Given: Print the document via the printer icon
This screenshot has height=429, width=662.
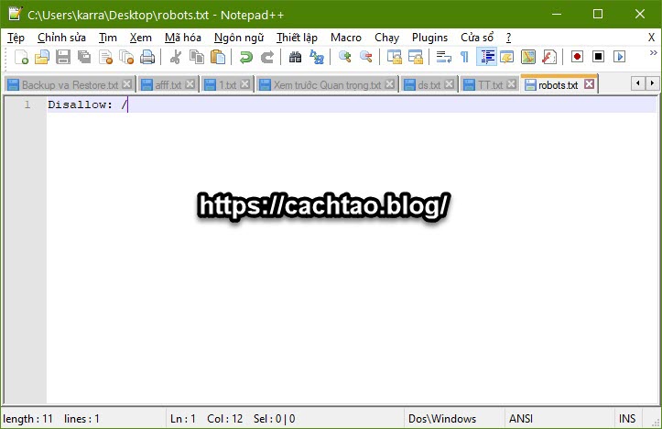Looking at the screenshot, I should [147, 57].
